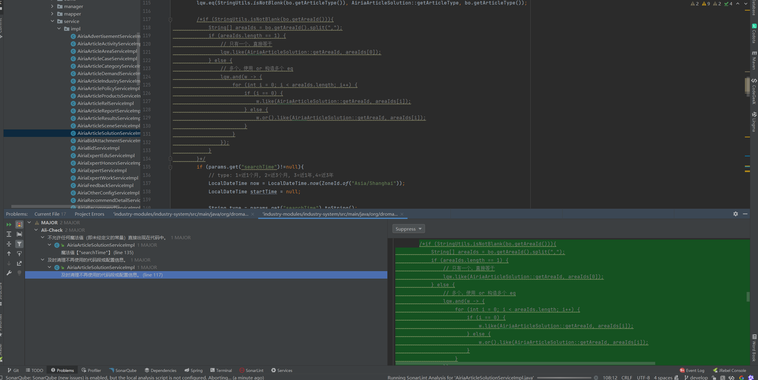This screenshot has height=380, width=758.
Task: Expand the mapper folder
Action: [52, 14]
